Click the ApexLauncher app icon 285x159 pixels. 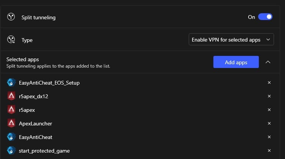coord(11,123)
